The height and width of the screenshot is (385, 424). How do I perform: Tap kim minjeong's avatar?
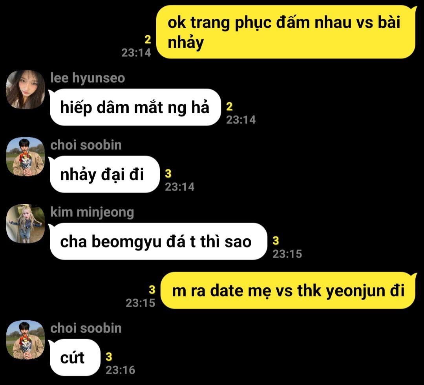click(26, 223)
